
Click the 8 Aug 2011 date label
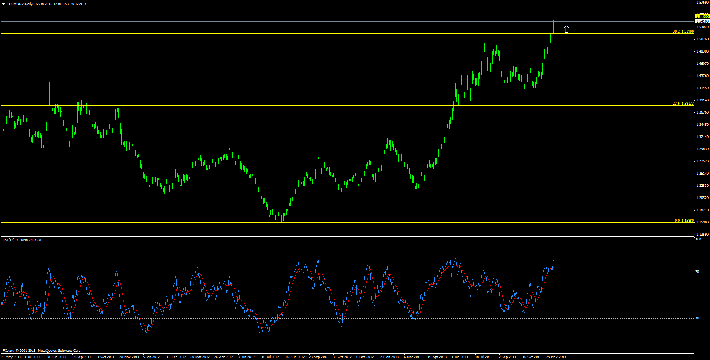(57, 357)
